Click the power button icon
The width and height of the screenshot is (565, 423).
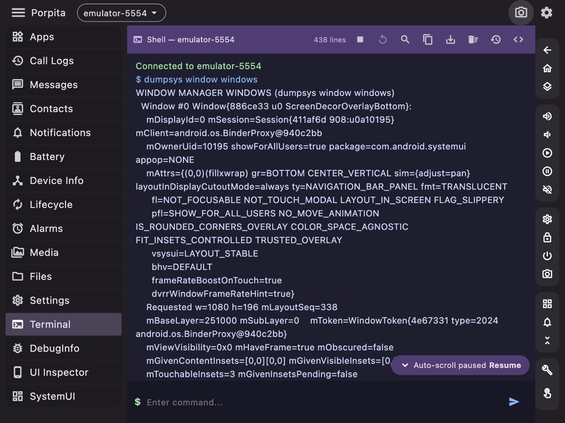coord(547,256)
